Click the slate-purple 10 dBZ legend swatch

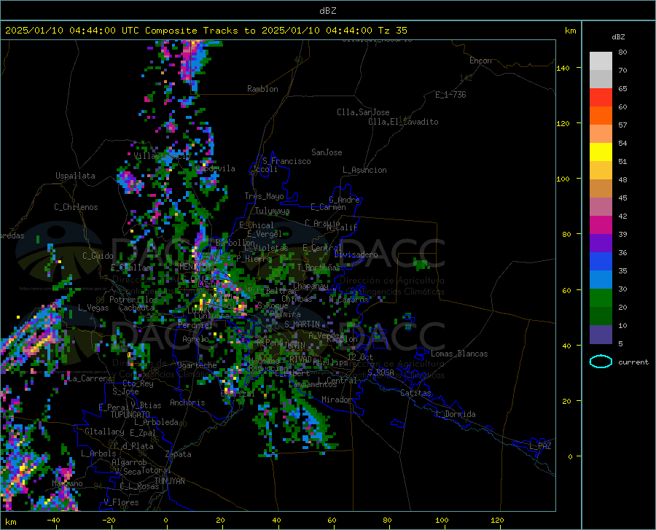[x=601, y=334]
